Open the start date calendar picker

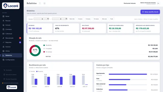point(48,19)
